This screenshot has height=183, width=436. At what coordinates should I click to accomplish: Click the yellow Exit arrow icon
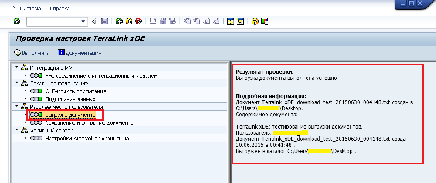(129, 21)
